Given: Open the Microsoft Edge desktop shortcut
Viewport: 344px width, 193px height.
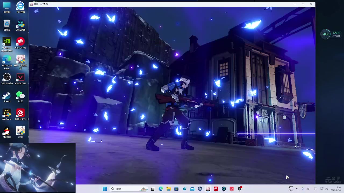Looking at the screenshot, I should 7,62.
